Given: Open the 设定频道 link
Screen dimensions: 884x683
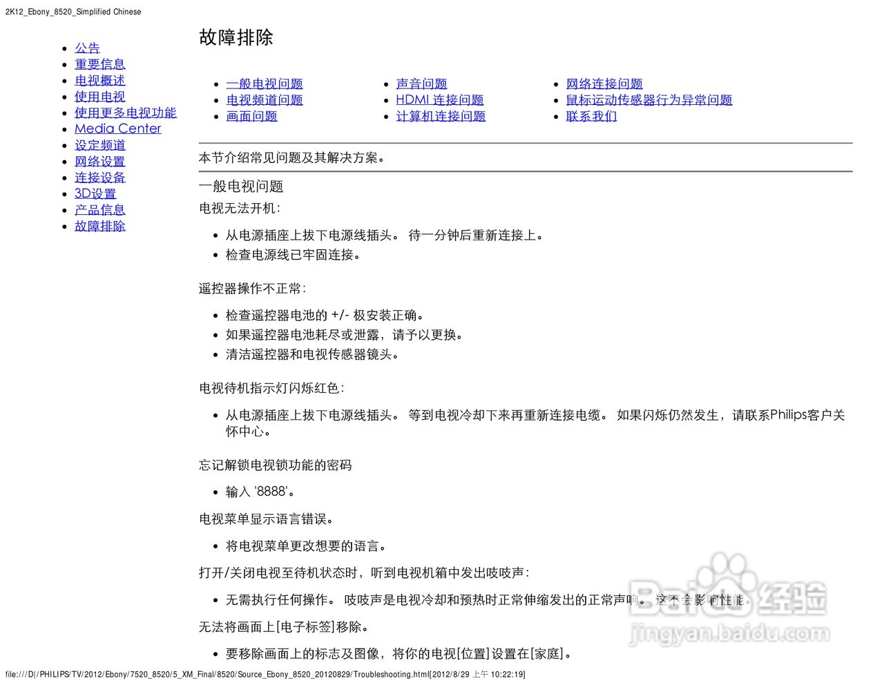Looking at the screenshot, I should tap(100, 145).
